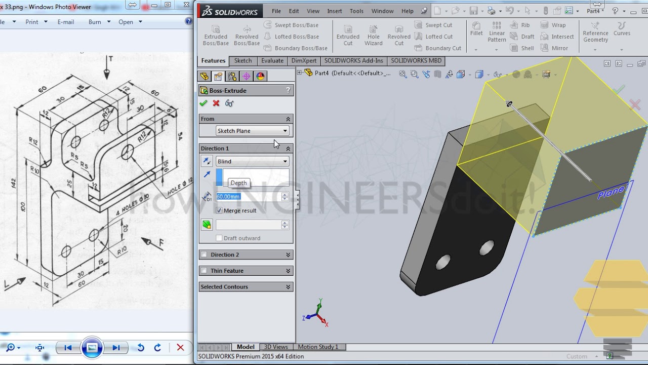Viewport: 648px width, 365px height.
Task: Open the Insert menu
Action: [x=335, y=11]
